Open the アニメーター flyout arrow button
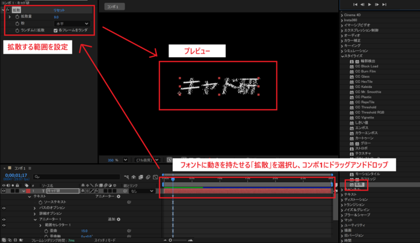This screenshot has height=243, width=420. 119,197
